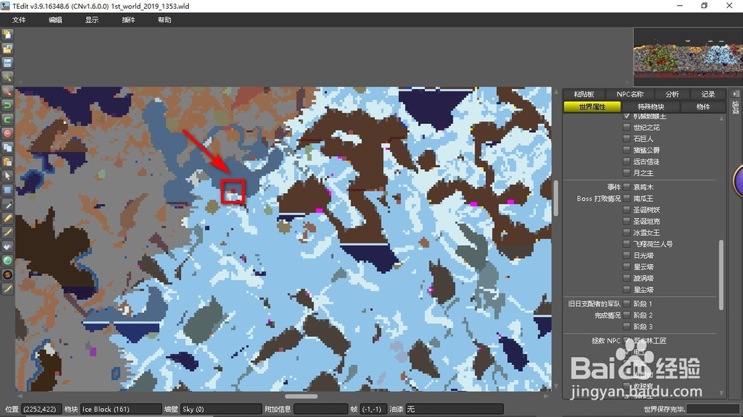This screenshot has width=743, height=417.
Task: Enable the 圣诞树妖 checkbox
Action: pos(626,210)
